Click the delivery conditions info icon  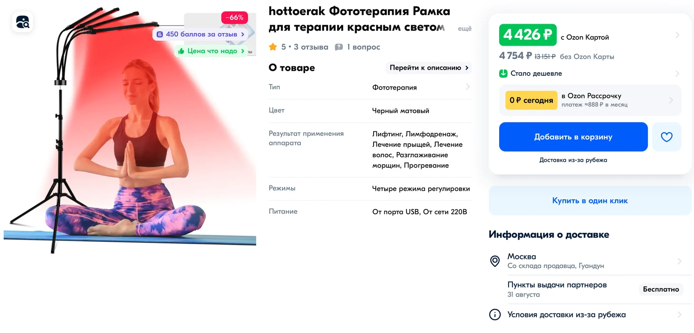point(495,314)
